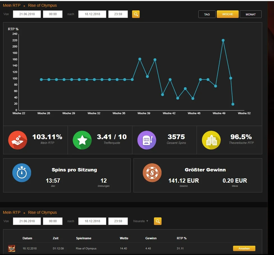Click the highest data point on the RTP chart
274x255 pixels.
(x=223, y=40)
